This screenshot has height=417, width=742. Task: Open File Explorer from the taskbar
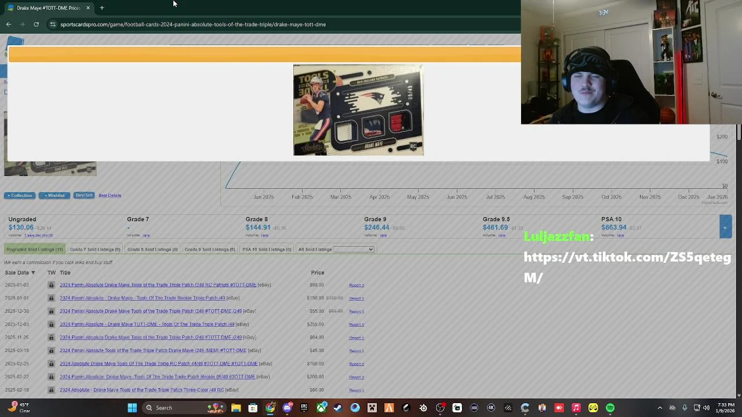[236, 408]
